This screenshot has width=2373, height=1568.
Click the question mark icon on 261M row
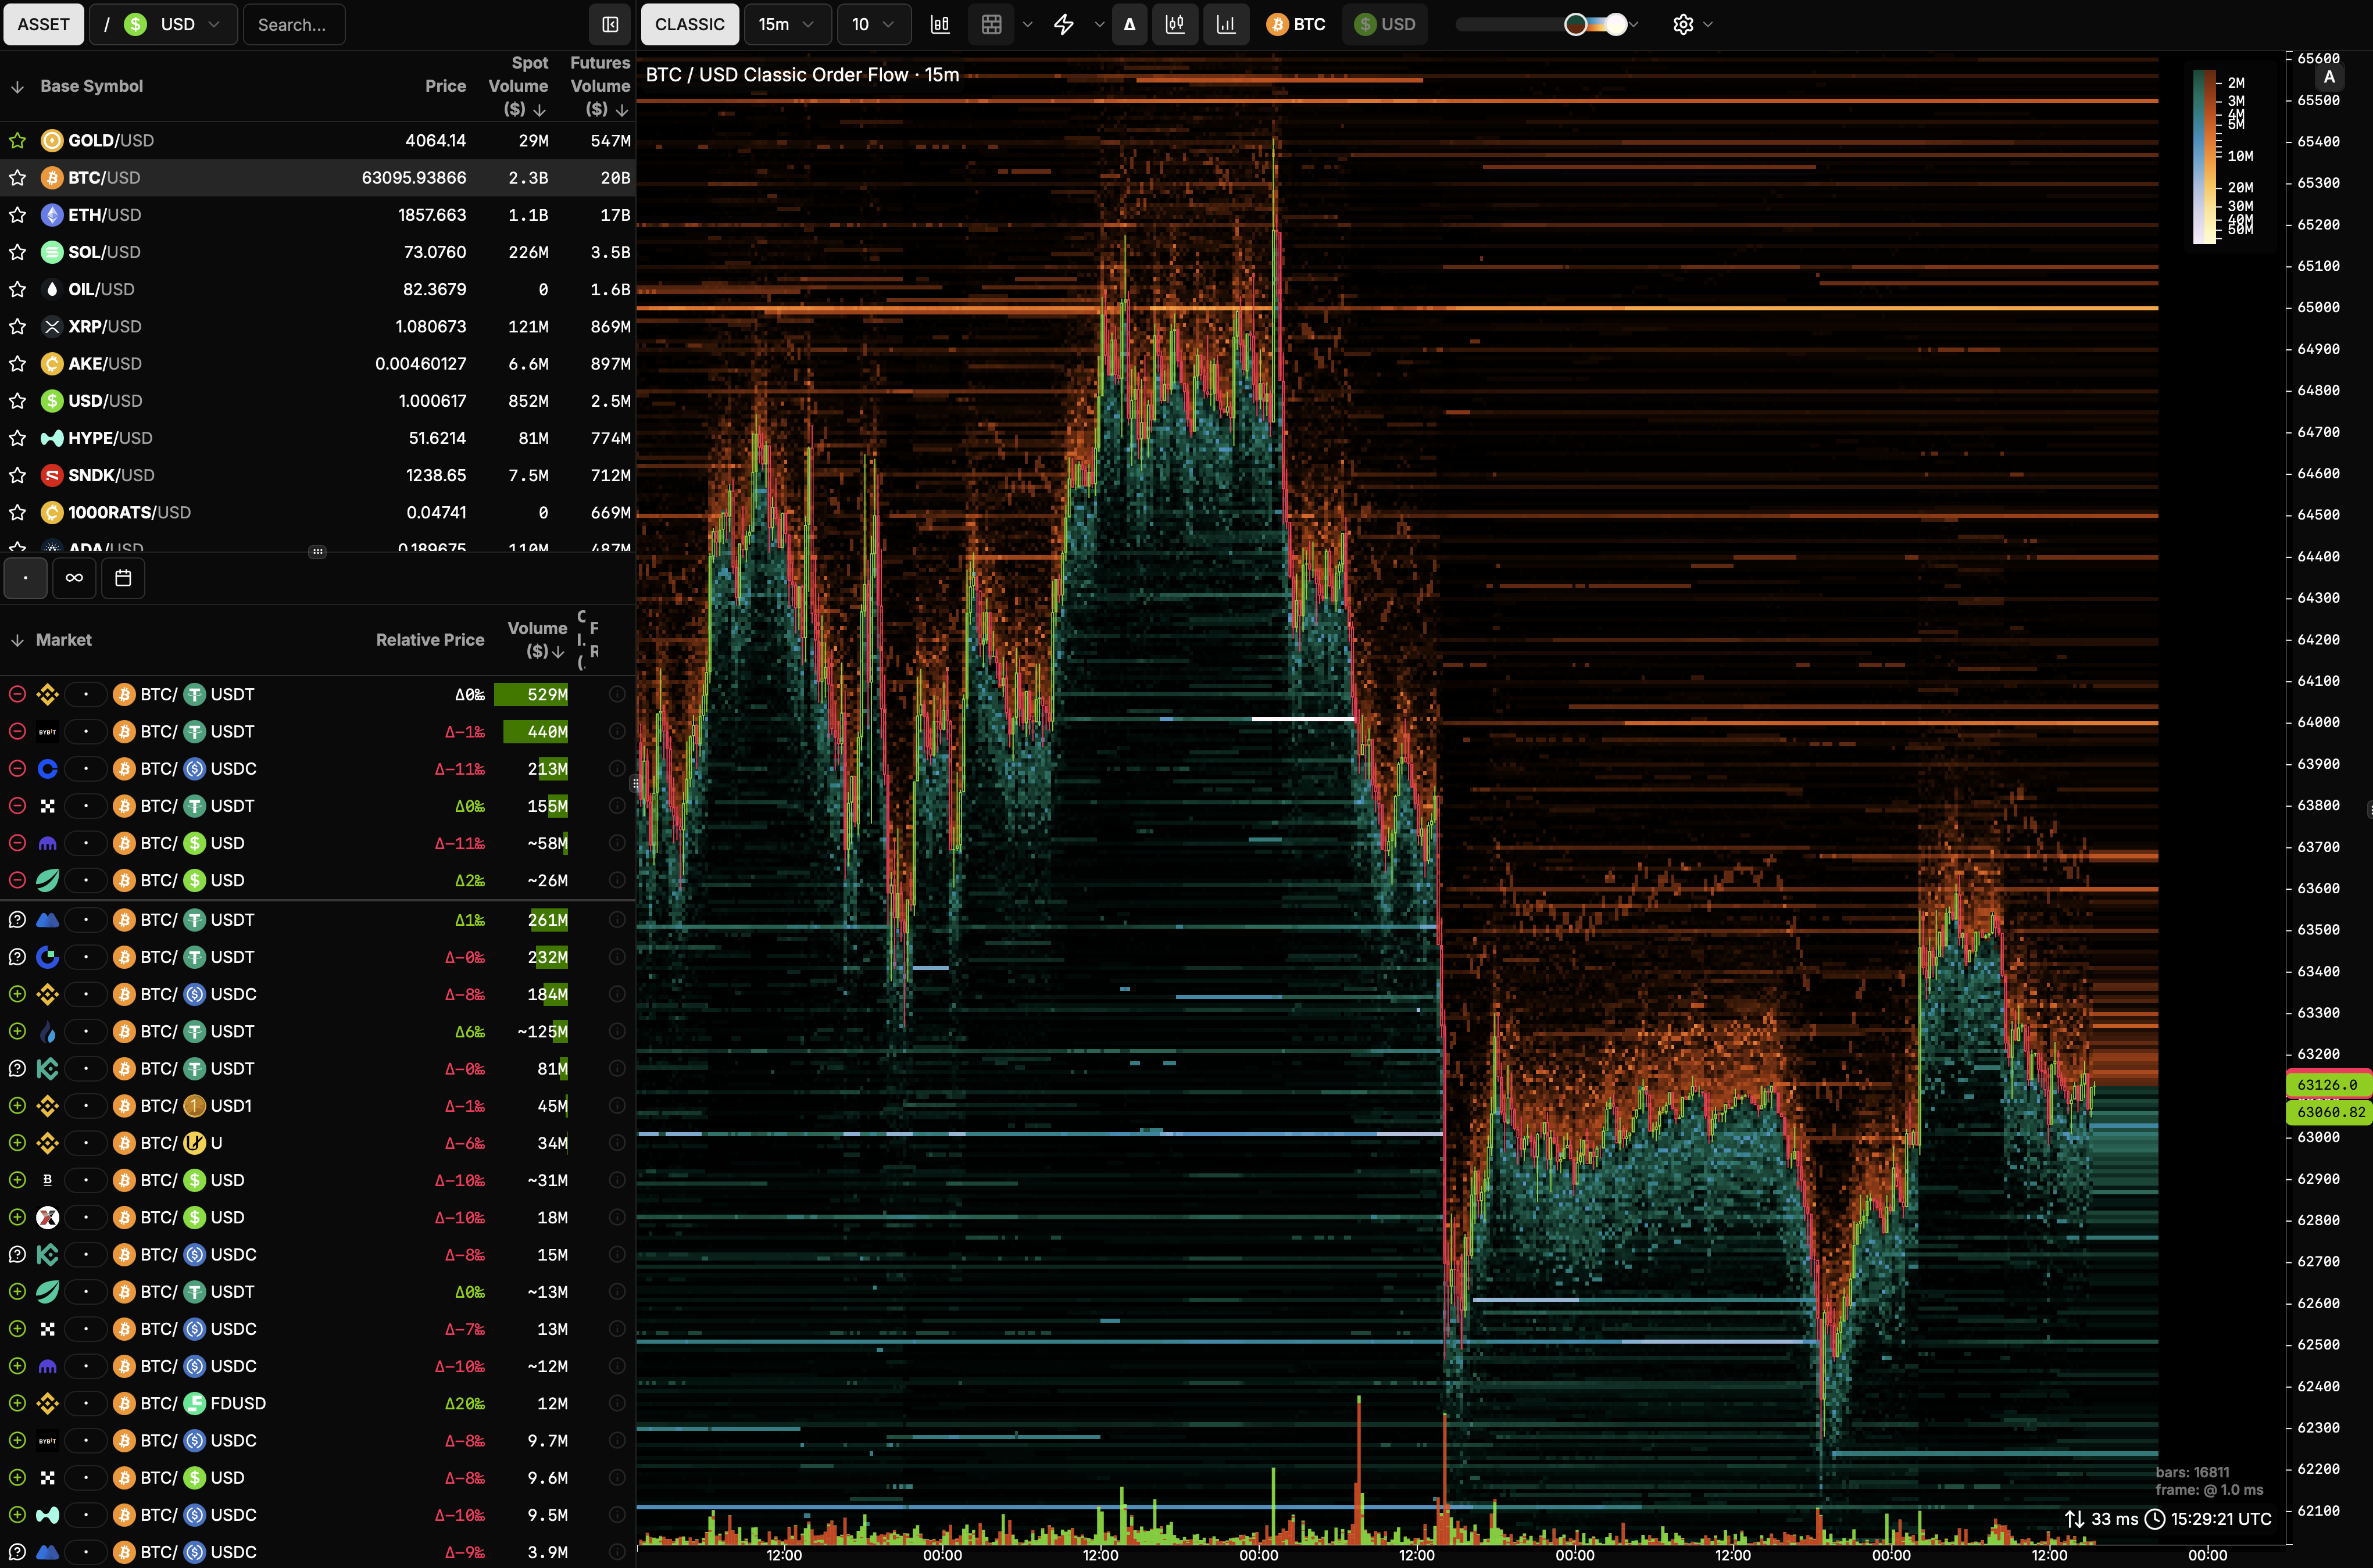click(17, 919)
